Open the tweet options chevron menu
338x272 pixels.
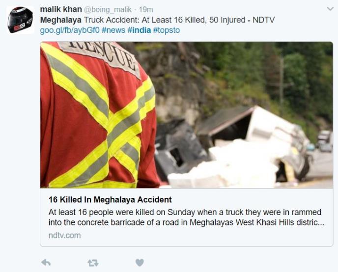coord(330,9)
